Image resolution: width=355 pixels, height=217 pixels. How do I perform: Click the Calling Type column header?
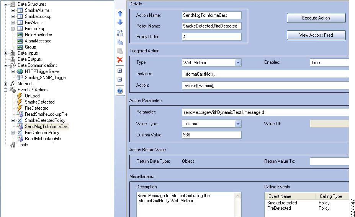[x=332, y=196]
